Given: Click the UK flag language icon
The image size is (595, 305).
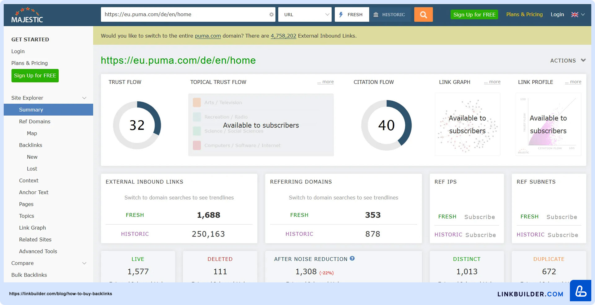Looking at the screenshot, I should tap(575, 15).
